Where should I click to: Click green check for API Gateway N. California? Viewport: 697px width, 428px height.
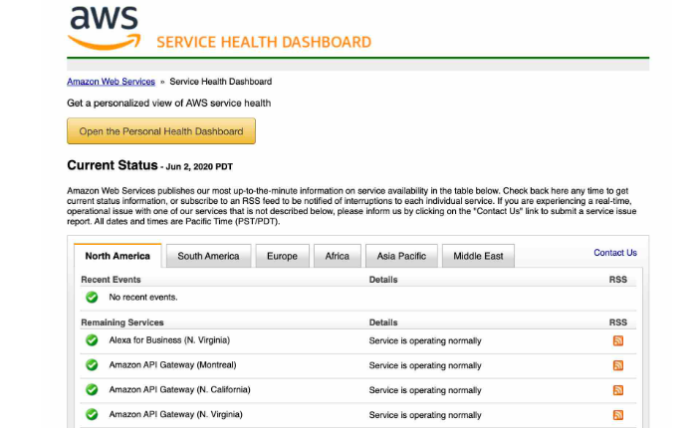coord(92,390)
